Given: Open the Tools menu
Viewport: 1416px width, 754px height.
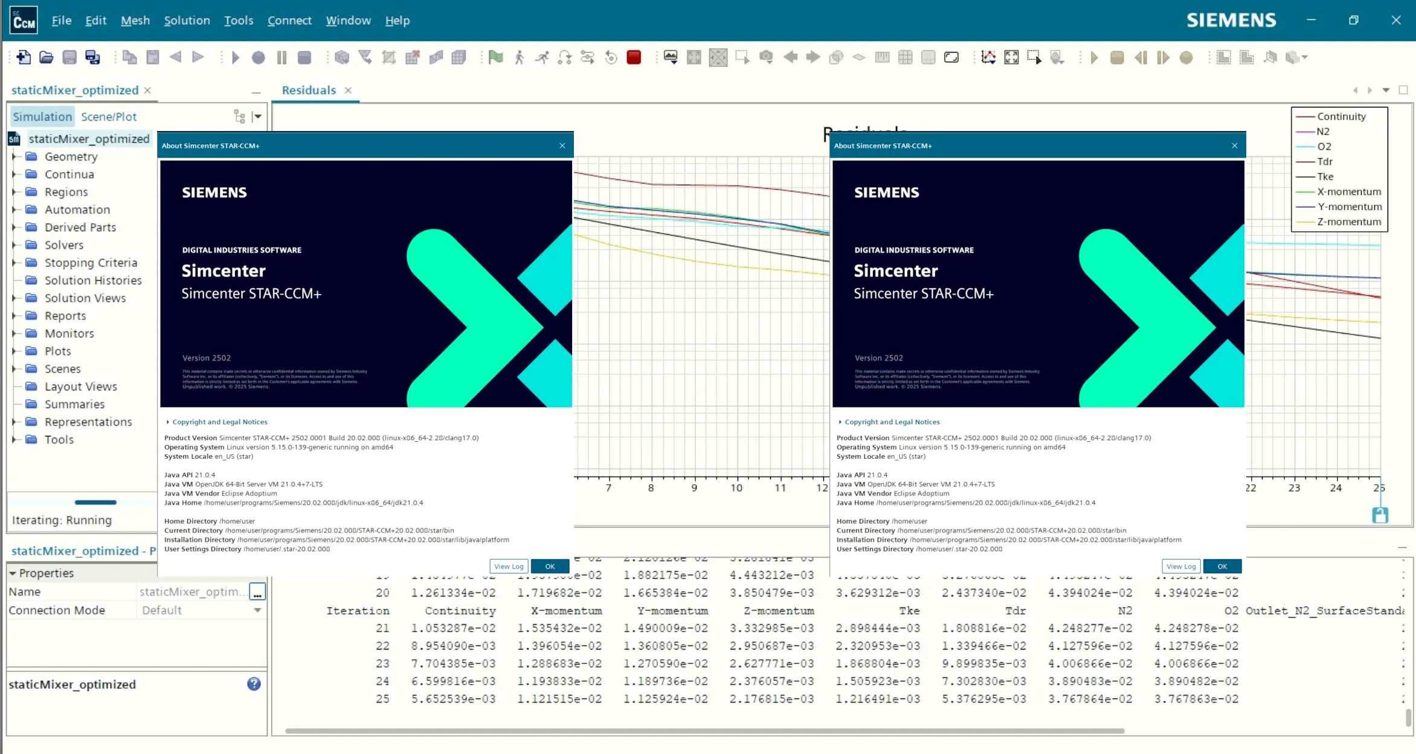Looking at the screenshot, I should click(239, 21).
